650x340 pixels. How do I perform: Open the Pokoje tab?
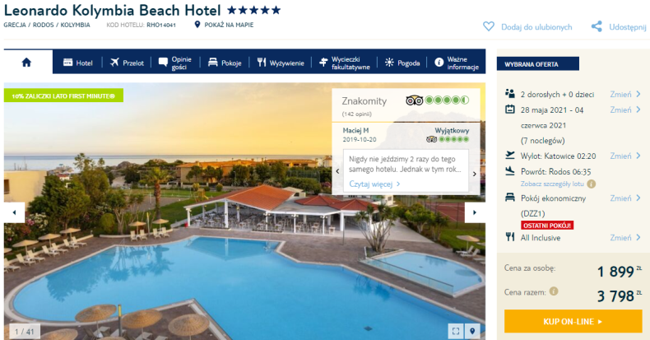click(225, 63)
